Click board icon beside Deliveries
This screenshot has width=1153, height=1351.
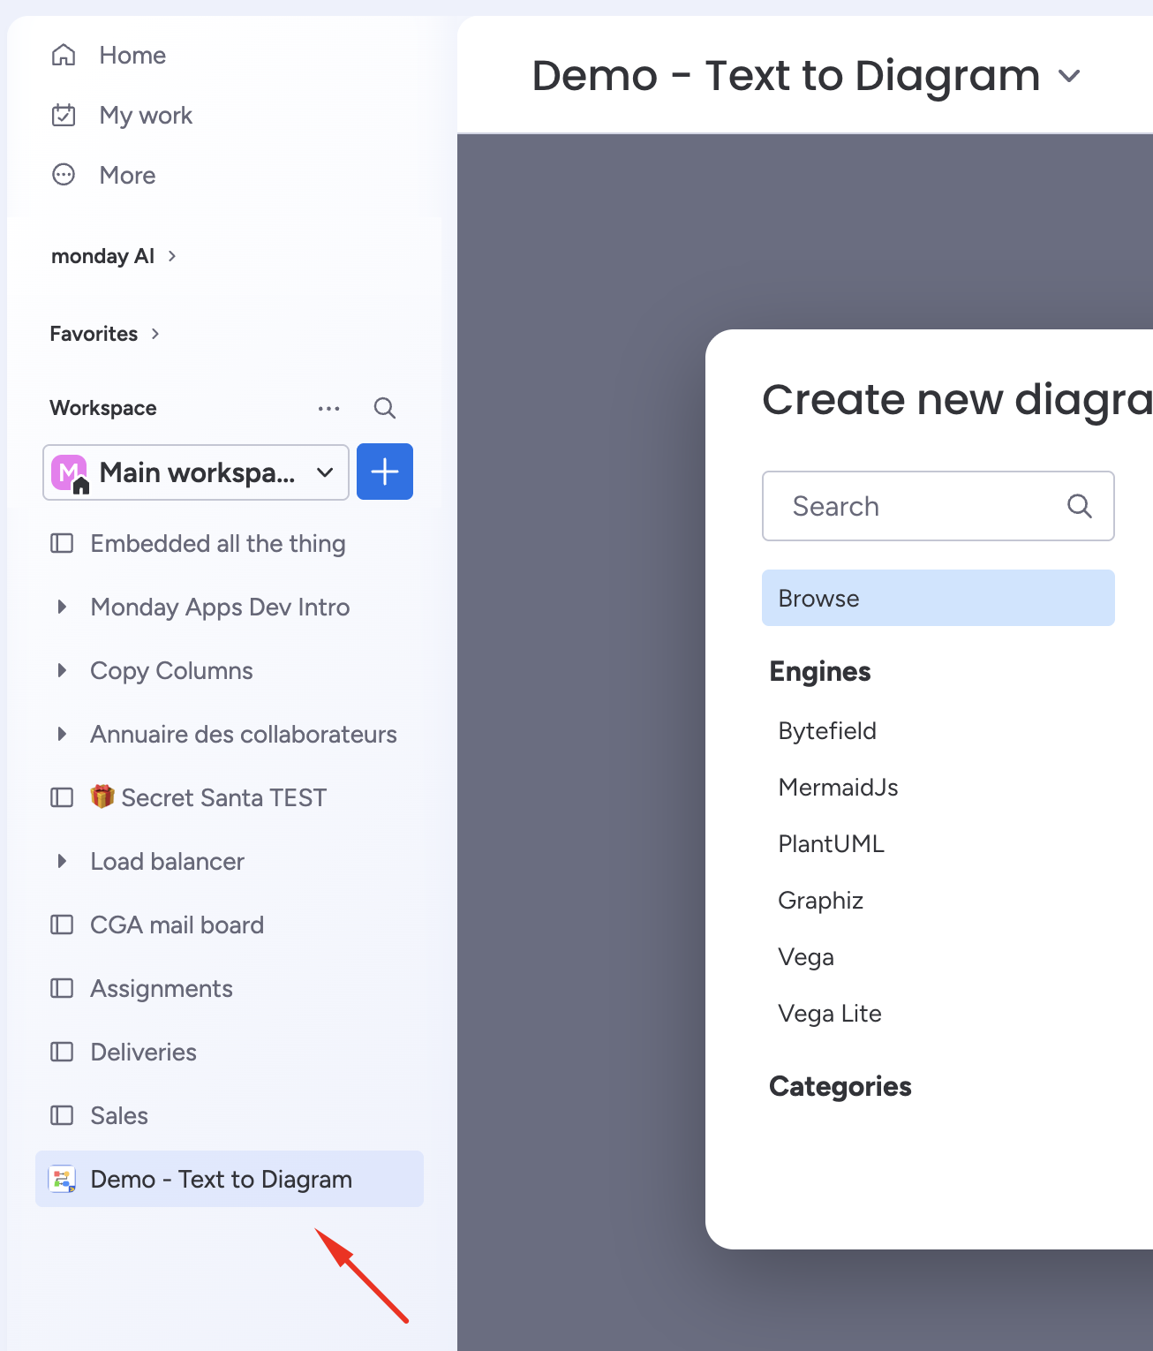(x=62, y=1052)
